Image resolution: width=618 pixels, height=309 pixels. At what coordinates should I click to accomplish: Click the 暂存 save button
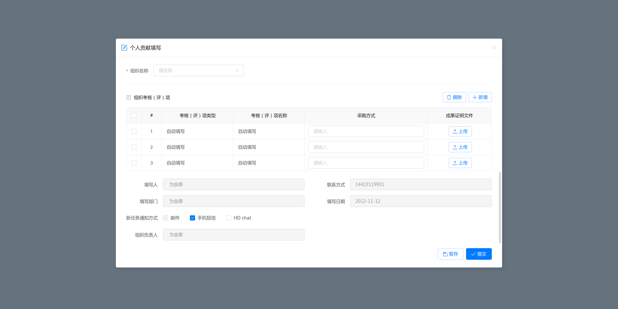451,254
